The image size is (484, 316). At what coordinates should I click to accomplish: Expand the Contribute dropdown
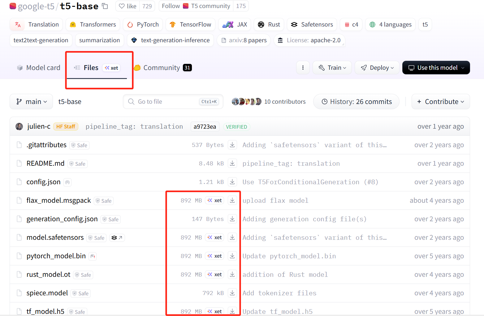pyautogui.click(x=441, y=102)
